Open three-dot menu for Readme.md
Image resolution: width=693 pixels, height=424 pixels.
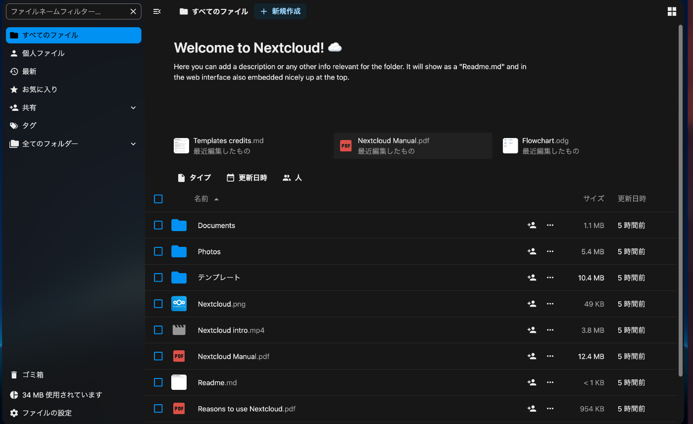550,382
